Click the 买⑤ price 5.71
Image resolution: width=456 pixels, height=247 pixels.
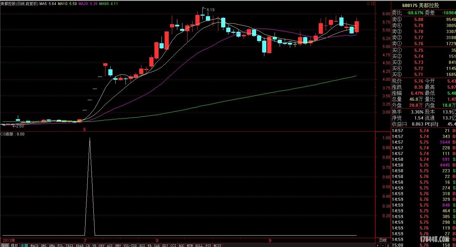tap(419, 74)
